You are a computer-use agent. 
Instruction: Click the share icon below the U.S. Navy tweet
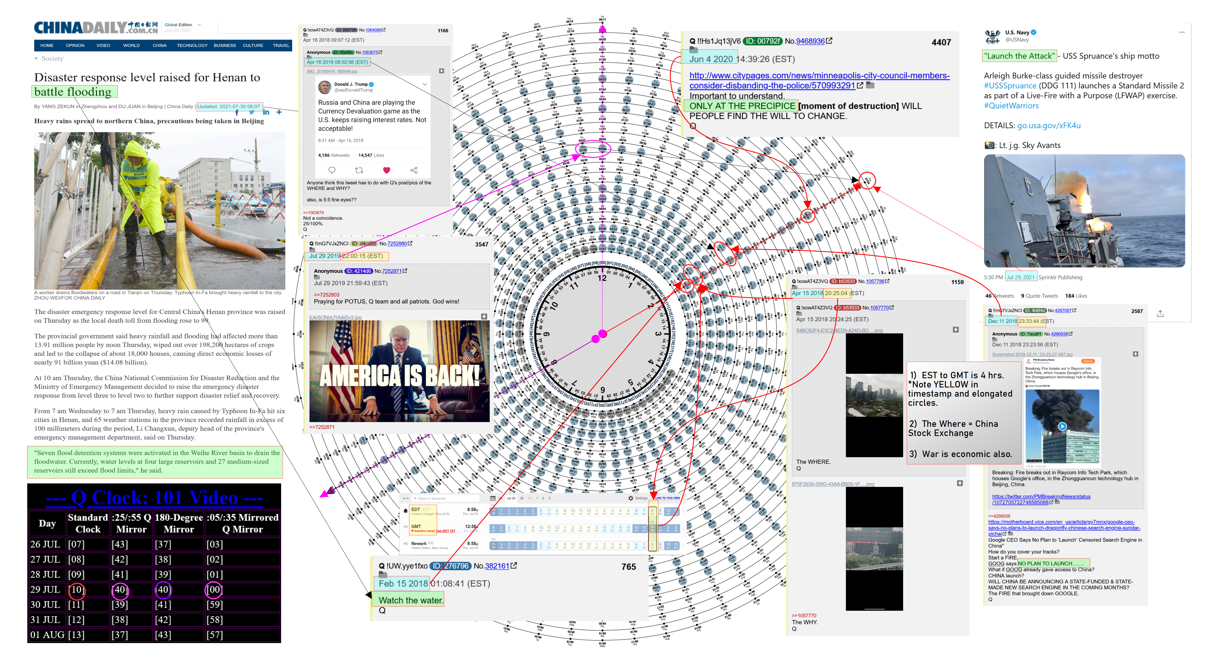click(1160, 314)
